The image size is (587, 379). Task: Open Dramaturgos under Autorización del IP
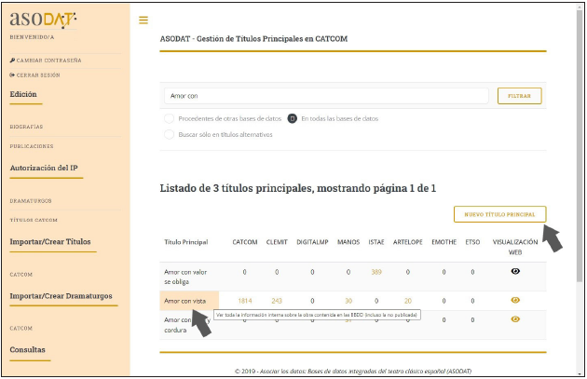pyautogui.click(x=30, y=200)
